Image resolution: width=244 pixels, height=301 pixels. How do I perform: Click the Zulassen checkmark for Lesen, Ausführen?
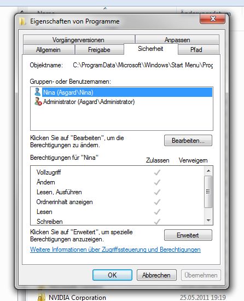157,192
